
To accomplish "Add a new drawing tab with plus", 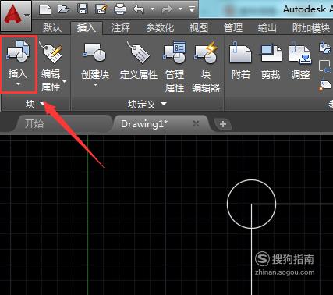I will click(223, 124).
